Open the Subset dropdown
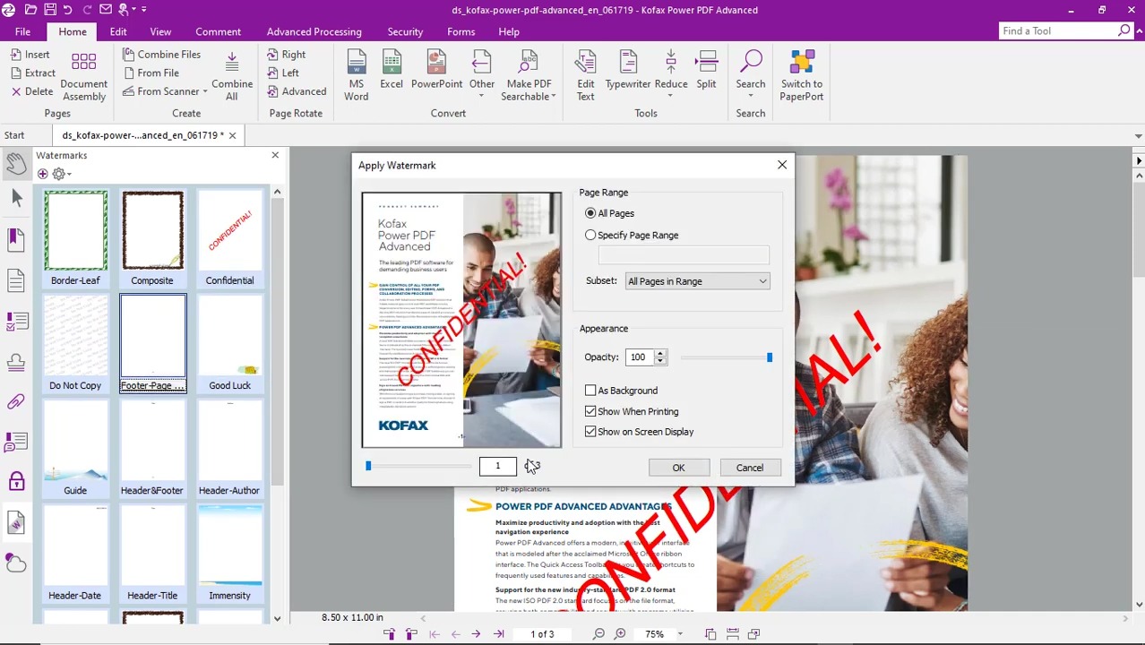 [x=697, y=281]
